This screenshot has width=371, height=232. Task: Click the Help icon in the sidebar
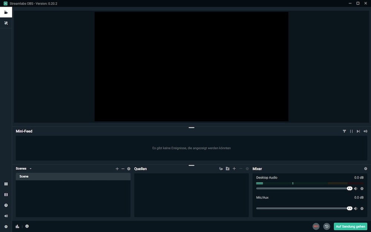[6, 205]
